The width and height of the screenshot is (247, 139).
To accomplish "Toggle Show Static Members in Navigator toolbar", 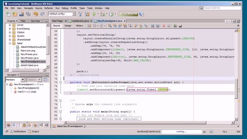I will coord(19,125).
